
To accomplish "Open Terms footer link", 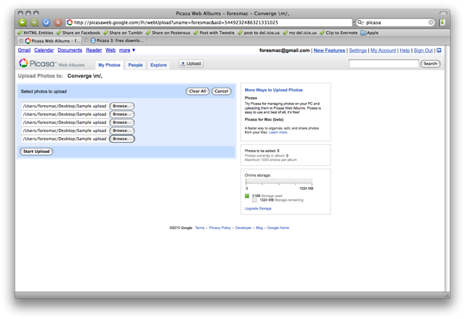I will point(200,228).
